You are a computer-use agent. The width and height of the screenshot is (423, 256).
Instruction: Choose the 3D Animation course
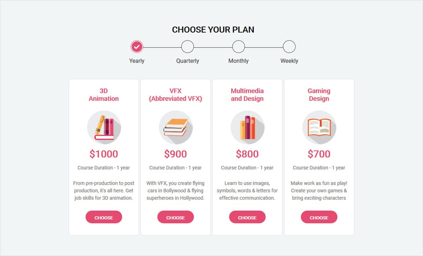pos(104,217)
